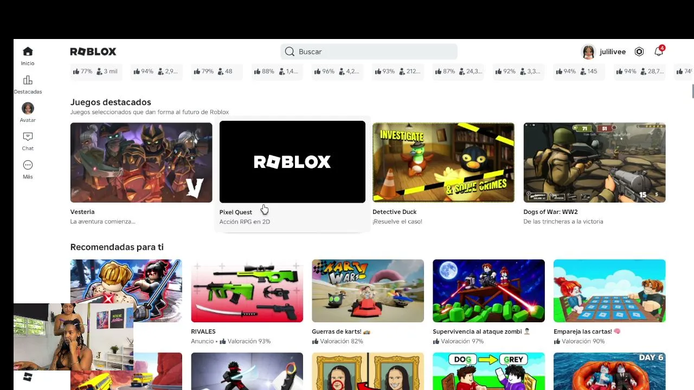694x390 pixels.
Task: Click 'Valoración 93%' under RIVALES
Action: point(249,341)
